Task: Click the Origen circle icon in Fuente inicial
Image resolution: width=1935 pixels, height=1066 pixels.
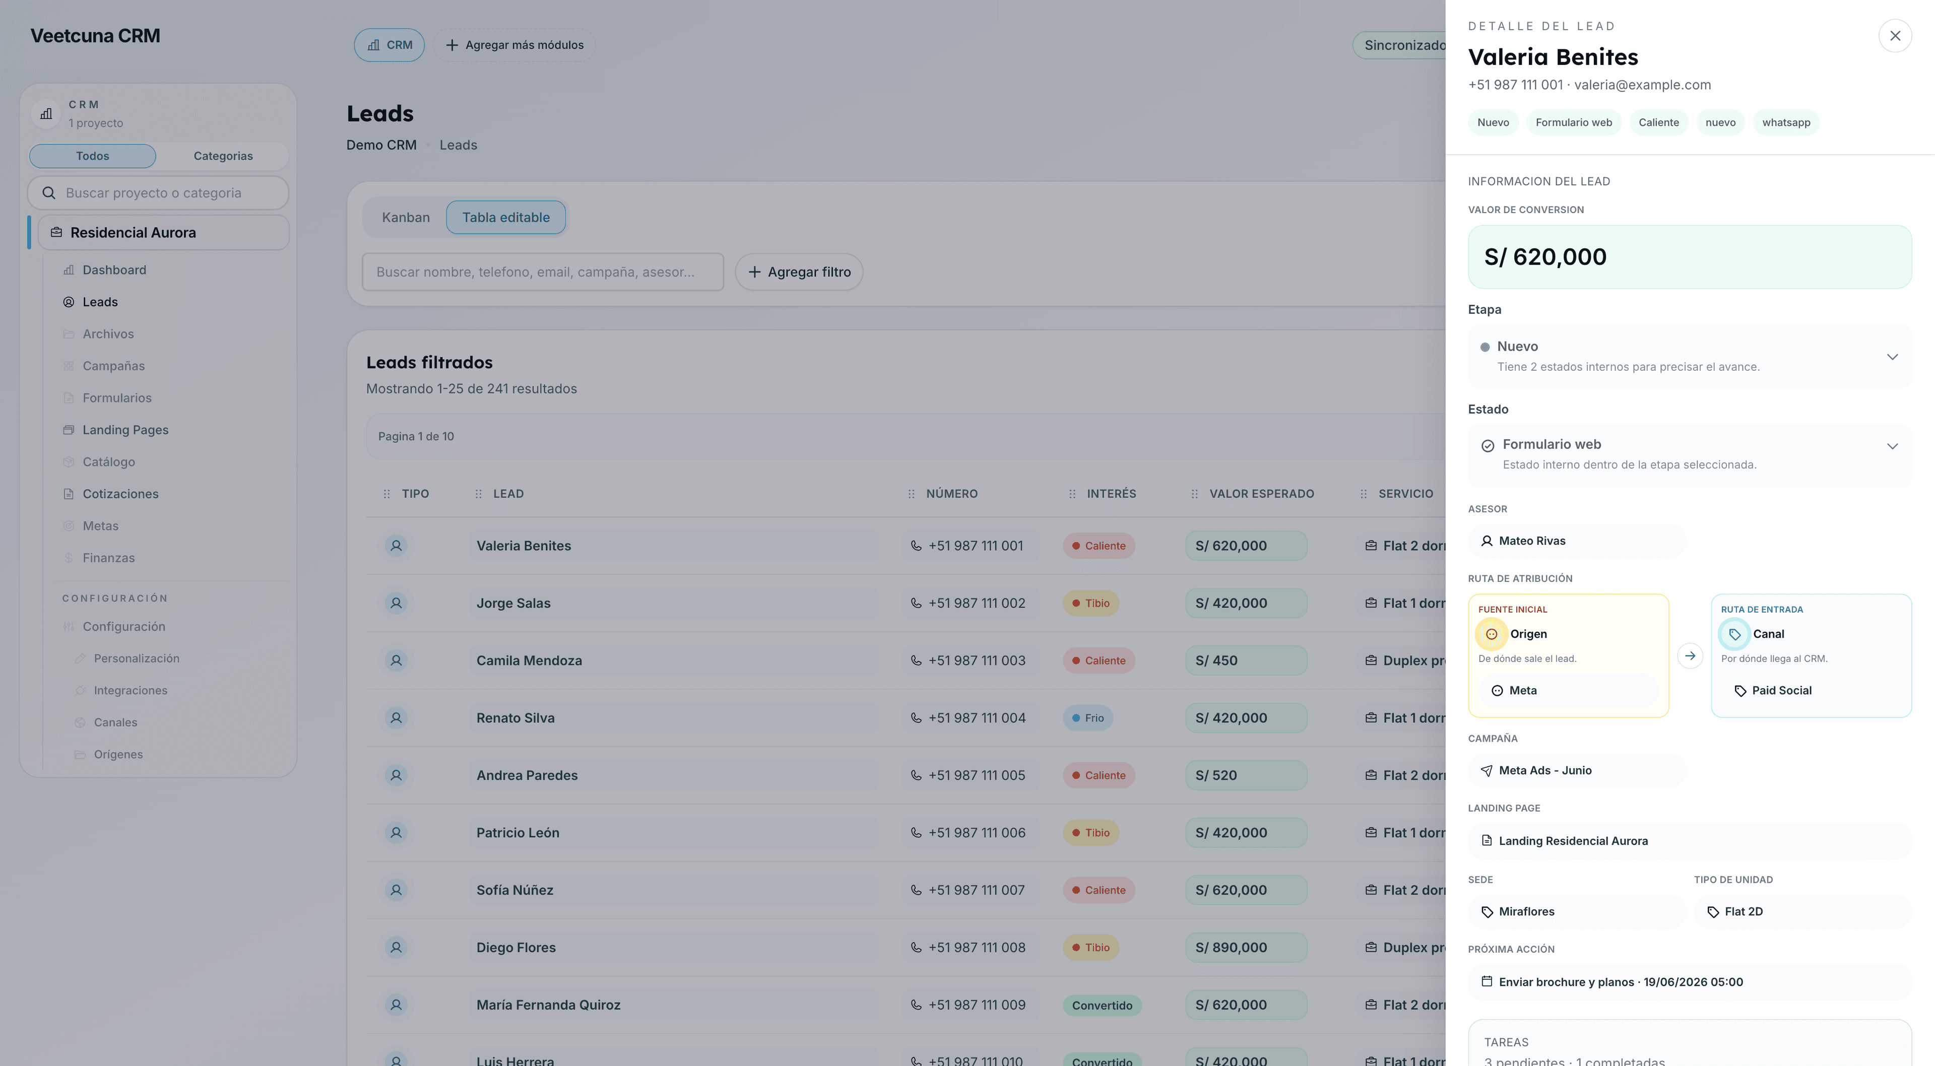Action: point(1491,634)
